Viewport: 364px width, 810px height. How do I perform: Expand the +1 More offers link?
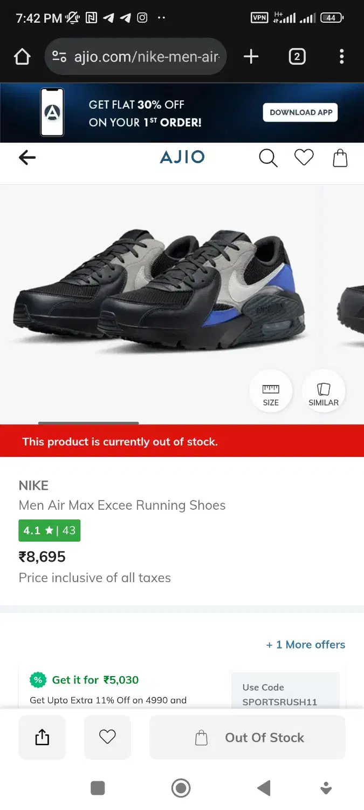305,645
